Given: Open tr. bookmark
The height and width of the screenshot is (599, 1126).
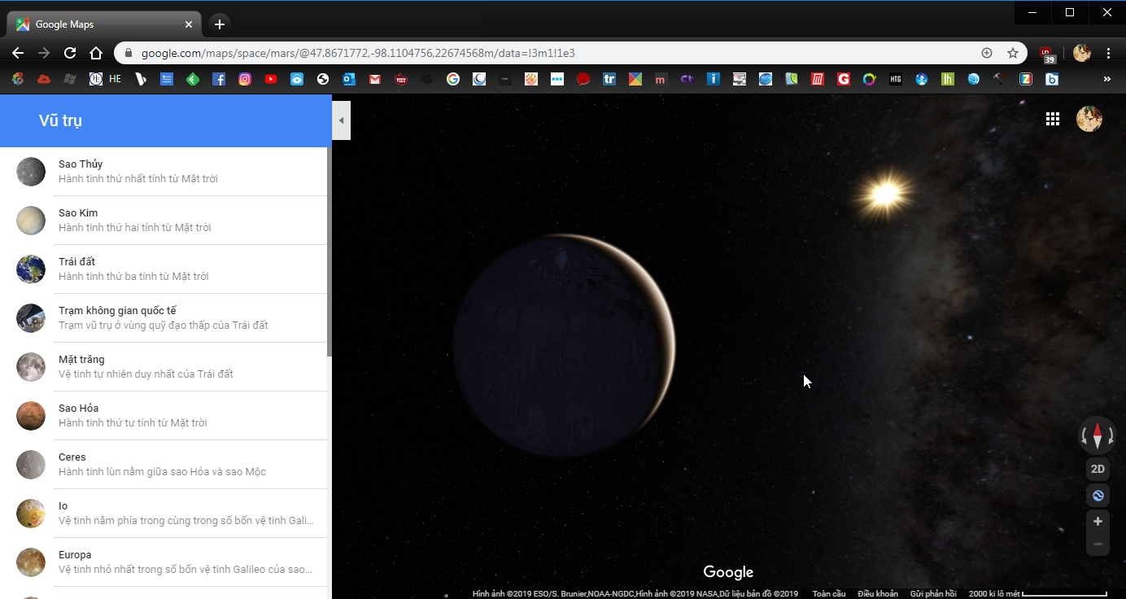Looking at the screenshot, I should [609, 79].
